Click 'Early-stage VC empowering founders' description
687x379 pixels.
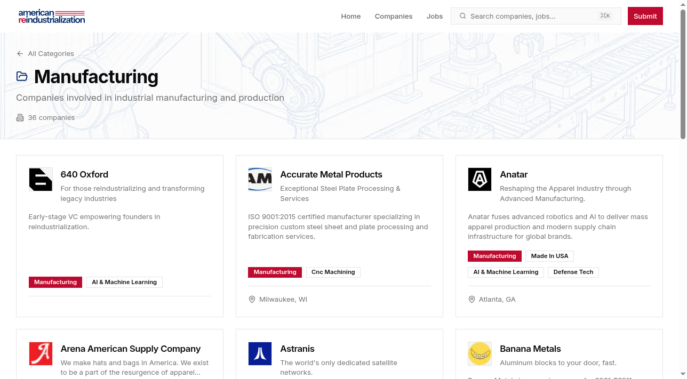coord(94,222)
